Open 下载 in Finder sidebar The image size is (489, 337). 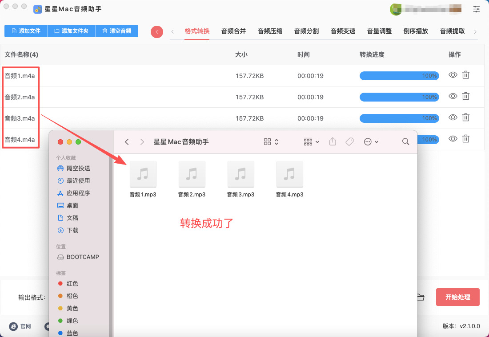coord(68,231)
